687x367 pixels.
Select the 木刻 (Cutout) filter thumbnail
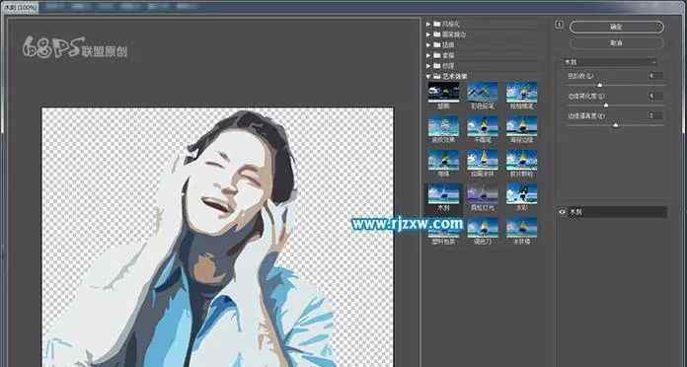tap(443, 194)
